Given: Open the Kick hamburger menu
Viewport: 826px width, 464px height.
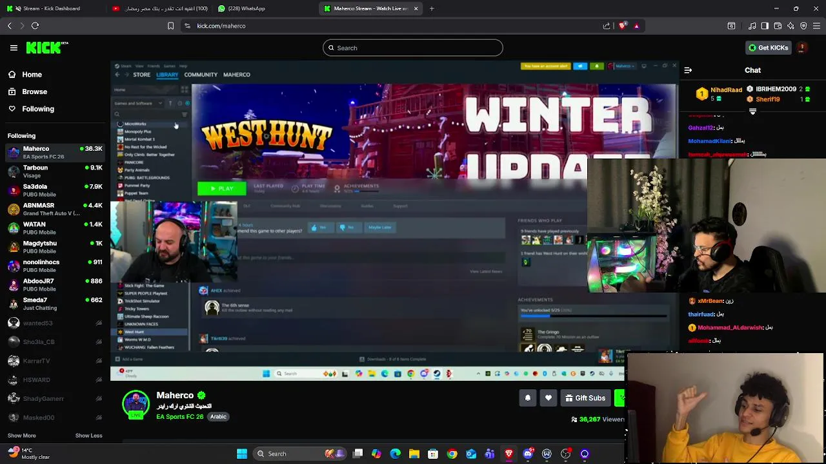Looking at the screenshot, I should coord(14,48).
